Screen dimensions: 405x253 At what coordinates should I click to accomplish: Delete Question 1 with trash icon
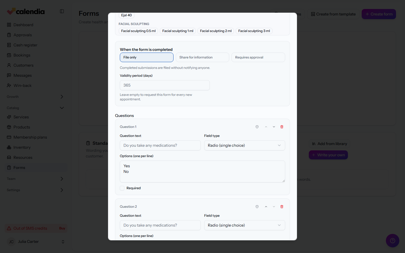click(x=282, y=127)
